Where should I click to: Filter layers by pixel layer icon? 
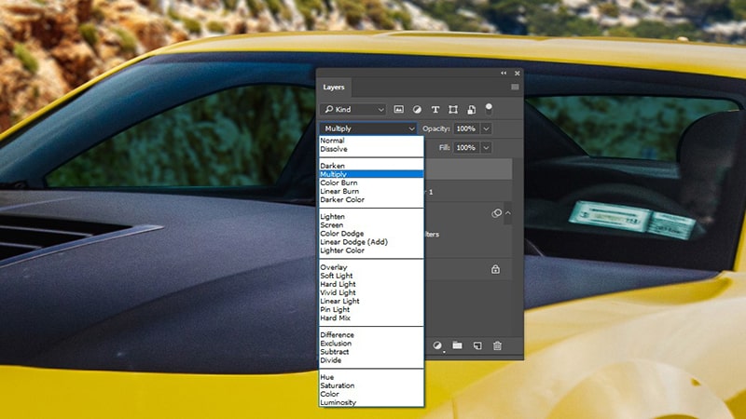(x=399, y=109)
